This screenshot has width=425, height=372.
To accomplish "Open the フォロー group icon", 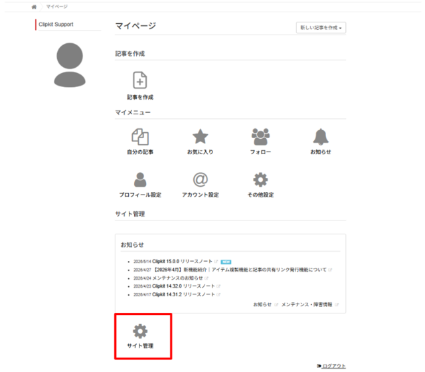I will (x=260, y=137).
